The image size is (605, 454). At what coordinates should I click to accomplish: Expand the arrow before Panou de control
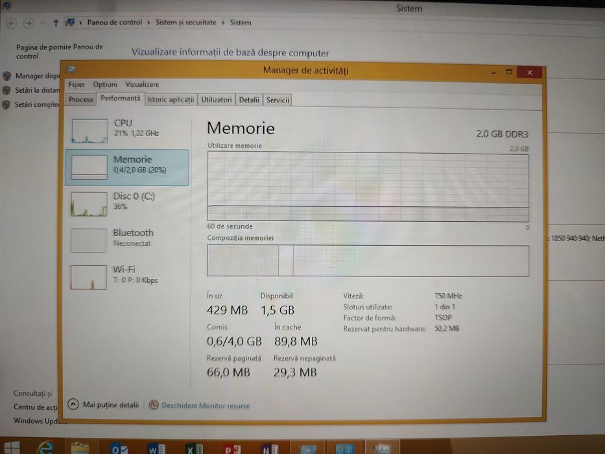[80, 23]
